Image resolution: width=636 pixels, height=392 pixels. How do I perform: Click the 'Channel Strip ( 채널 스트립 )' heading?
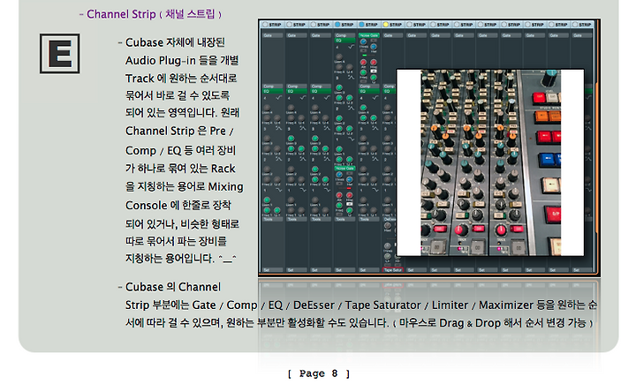(x=155, y=14)
